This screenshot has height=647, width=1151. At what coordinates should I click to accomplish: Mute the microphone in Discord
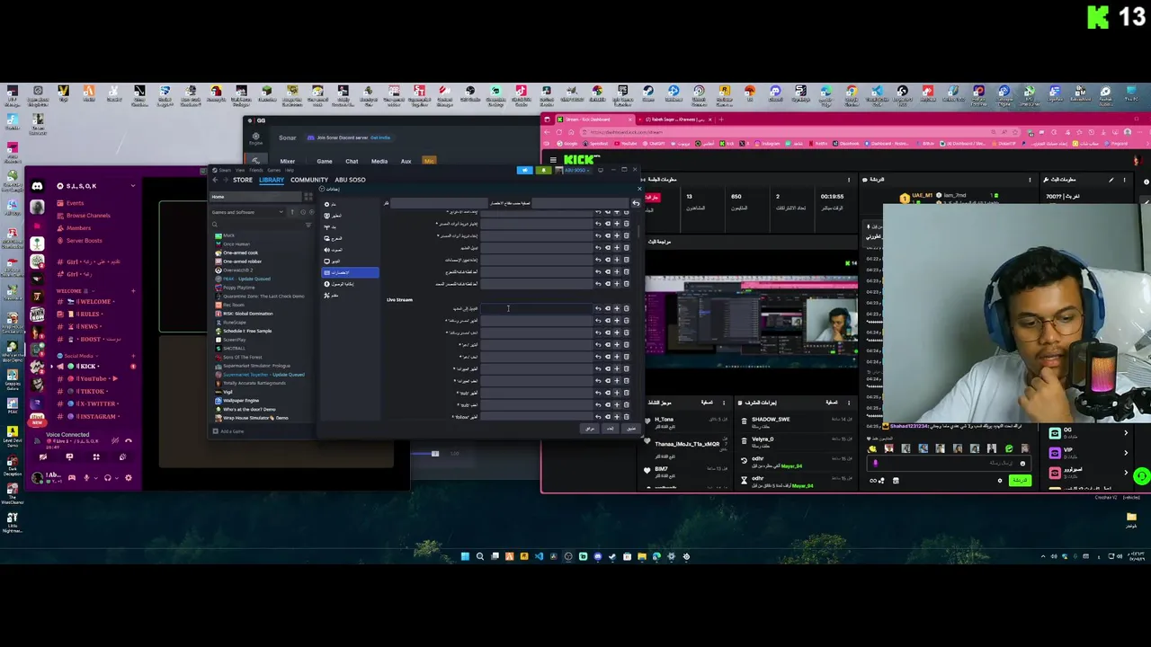pyautogui.click(x=86, y=478)
